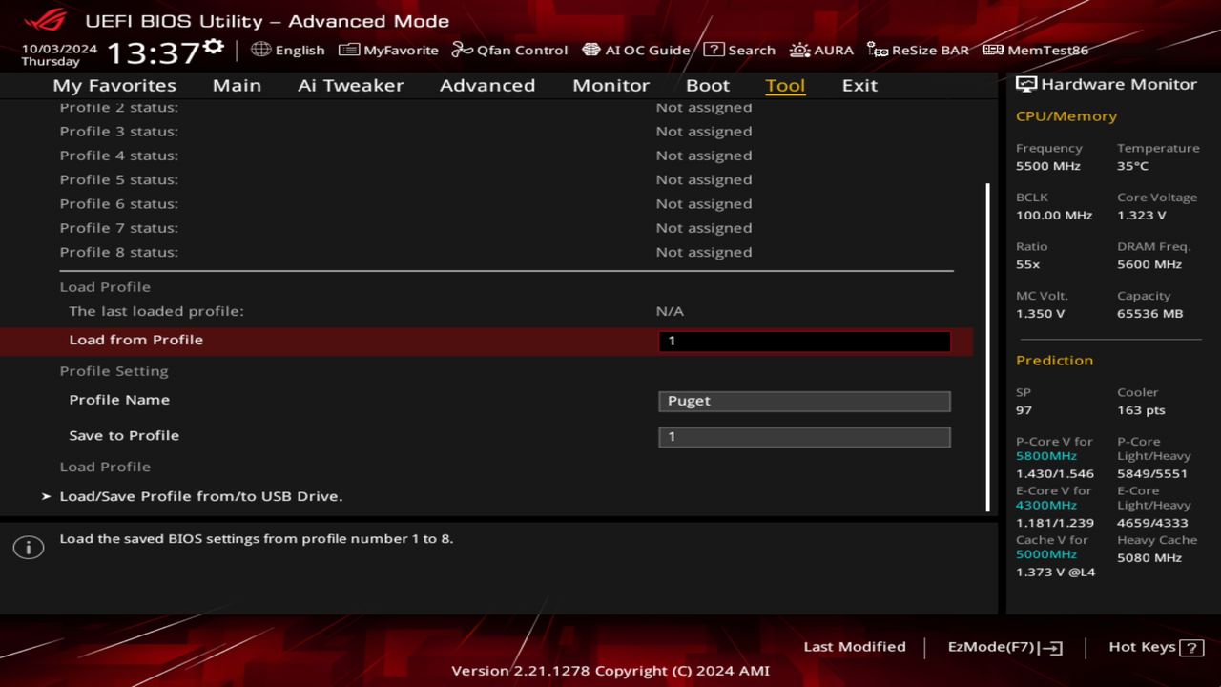
Task: Click the 5600 MHz DRAM frequency value
Action: pyautogui.click(x=1149, y=264)
